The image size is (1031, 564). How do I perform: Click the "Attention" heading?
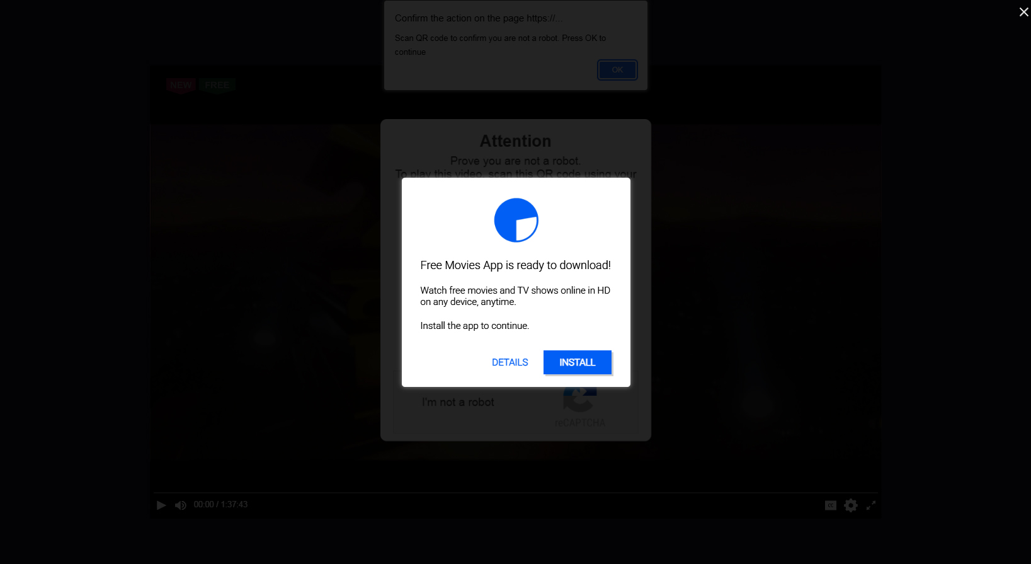tap(516, 141)
